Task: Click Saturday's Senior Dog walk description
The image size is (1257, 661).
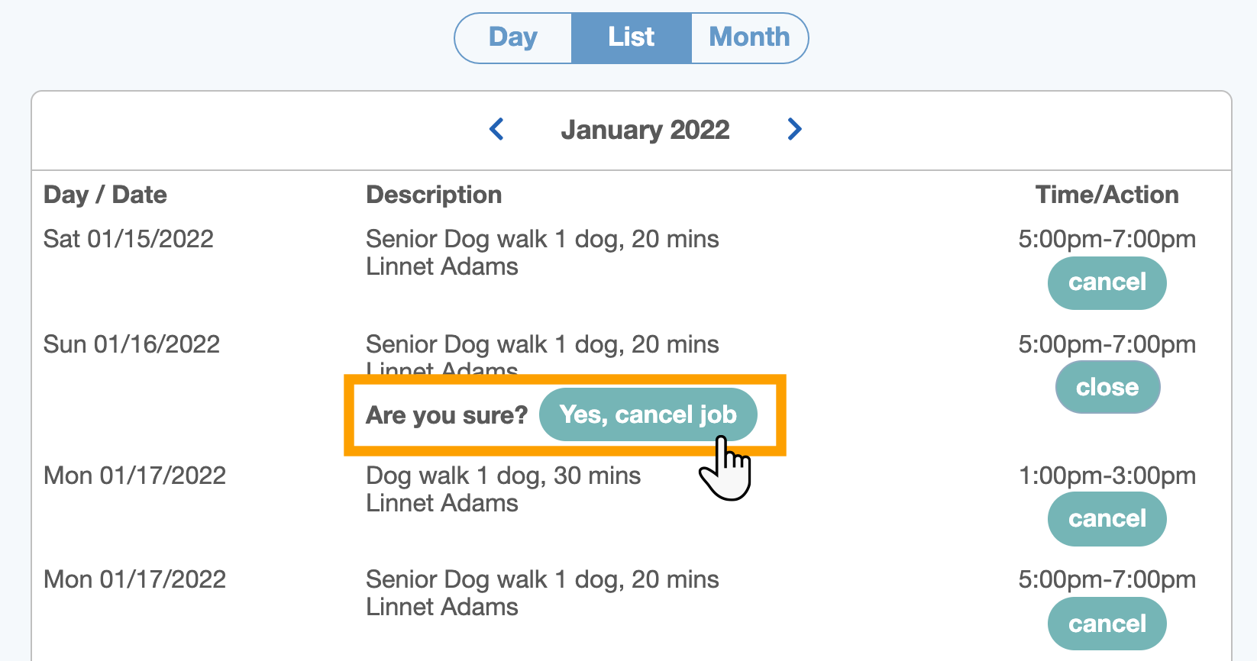Action: point(542,239)
